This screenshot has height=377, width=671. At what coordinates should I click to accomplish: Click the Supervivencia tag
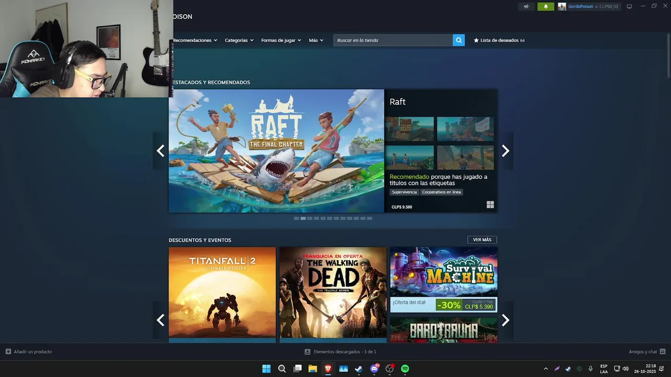point(404,192)
